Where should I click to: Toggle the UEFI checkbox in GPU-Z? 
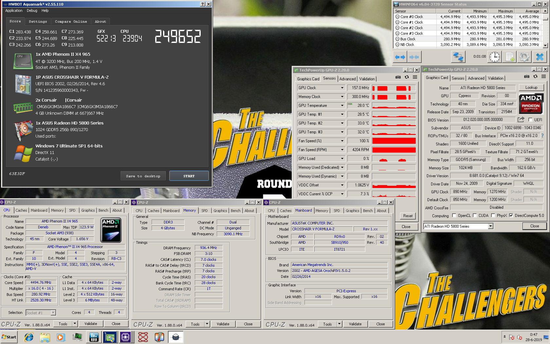tap(531, 120)
